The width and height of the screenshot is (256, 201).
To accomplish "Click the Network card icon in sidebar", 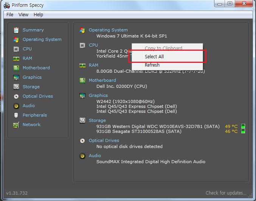I will tap(16, 125).
